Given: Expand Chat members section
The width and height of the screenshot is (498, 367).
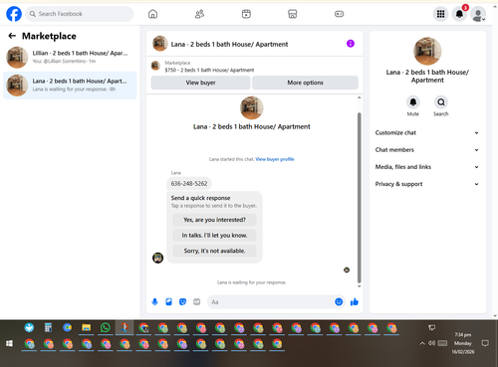Looking at the screenshot, I should pos(427,150).
